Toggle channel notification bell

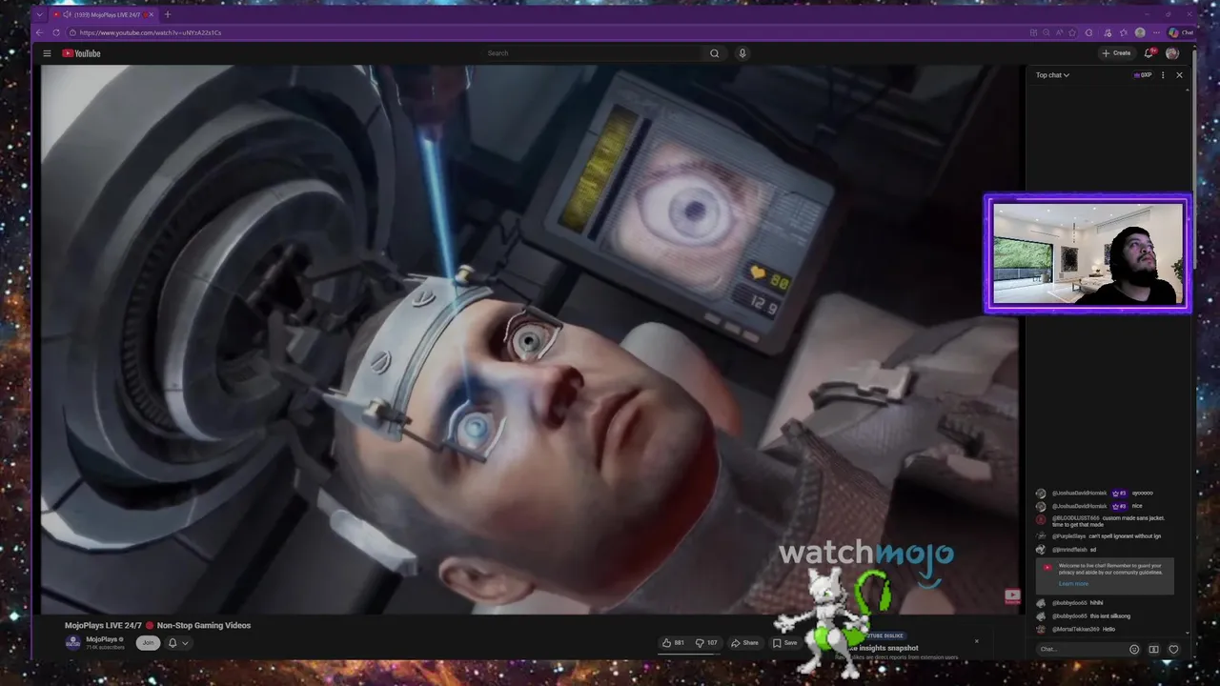point(173,643)
